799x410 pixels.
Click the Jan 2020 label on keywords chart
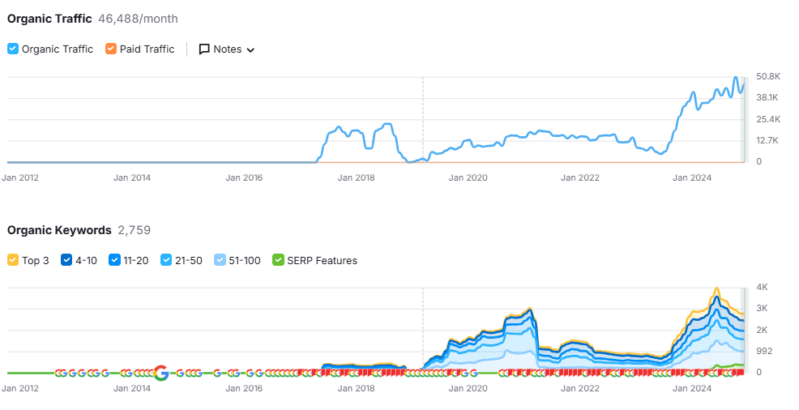pos(468,388)
